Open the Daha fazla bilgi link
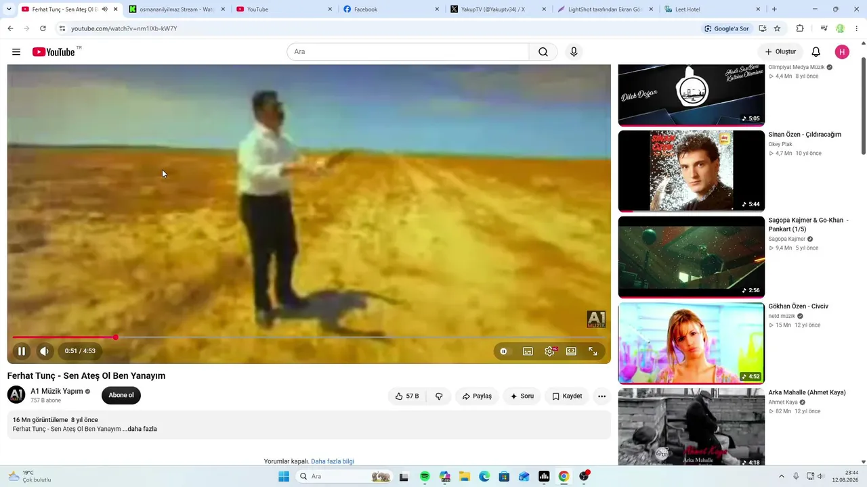 (x=333, y=461)
